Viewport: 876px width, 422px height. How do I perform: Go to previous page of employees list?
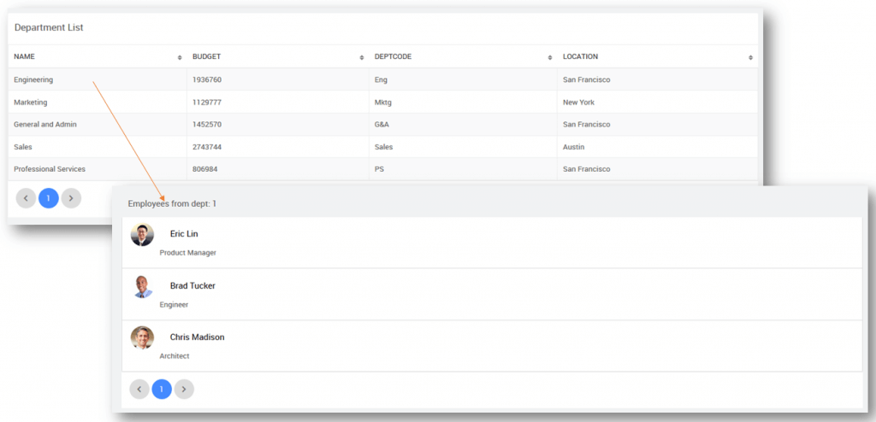tap(139, 390)
